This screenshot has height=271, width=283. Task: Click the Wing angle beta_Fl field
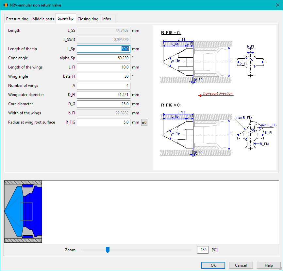coord(103,76)
